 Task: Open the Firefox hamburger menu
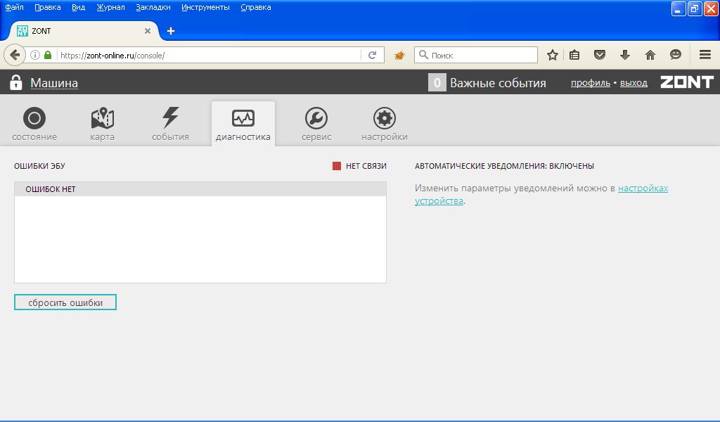click(705, 55)
